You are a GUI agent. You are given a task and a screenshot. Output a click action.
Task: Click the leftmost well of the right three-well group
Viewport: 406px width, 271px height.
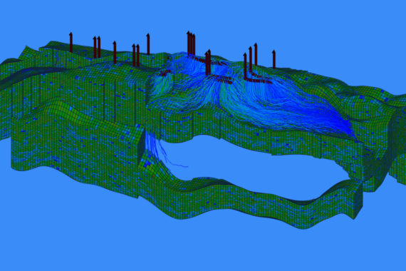[245, 66]
